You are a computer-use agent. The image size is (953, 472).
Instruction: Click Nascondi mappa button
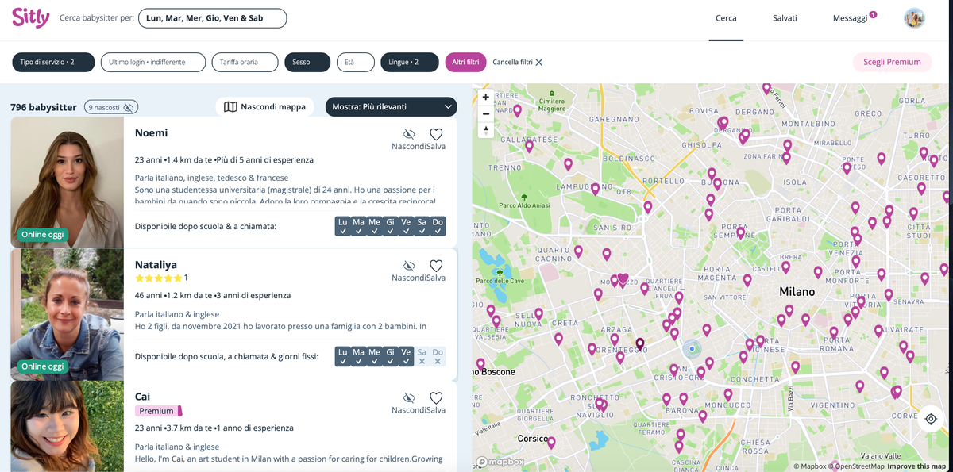(264, 106)
